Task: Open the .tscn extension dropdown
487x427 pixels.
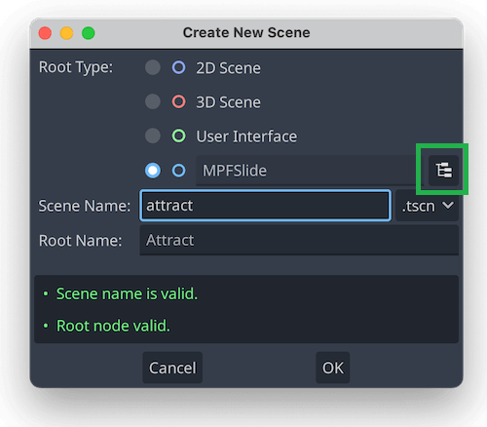Action: pos(427,206)
